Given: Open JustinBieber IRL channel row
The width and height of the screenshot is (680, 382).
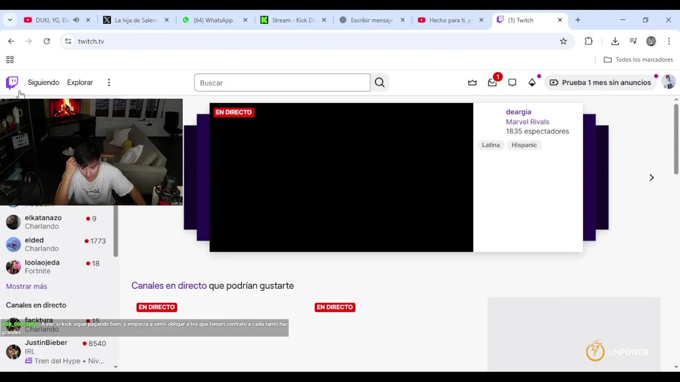Looking at the screenshot, I should pyautogui.click(x=58, y=352).
